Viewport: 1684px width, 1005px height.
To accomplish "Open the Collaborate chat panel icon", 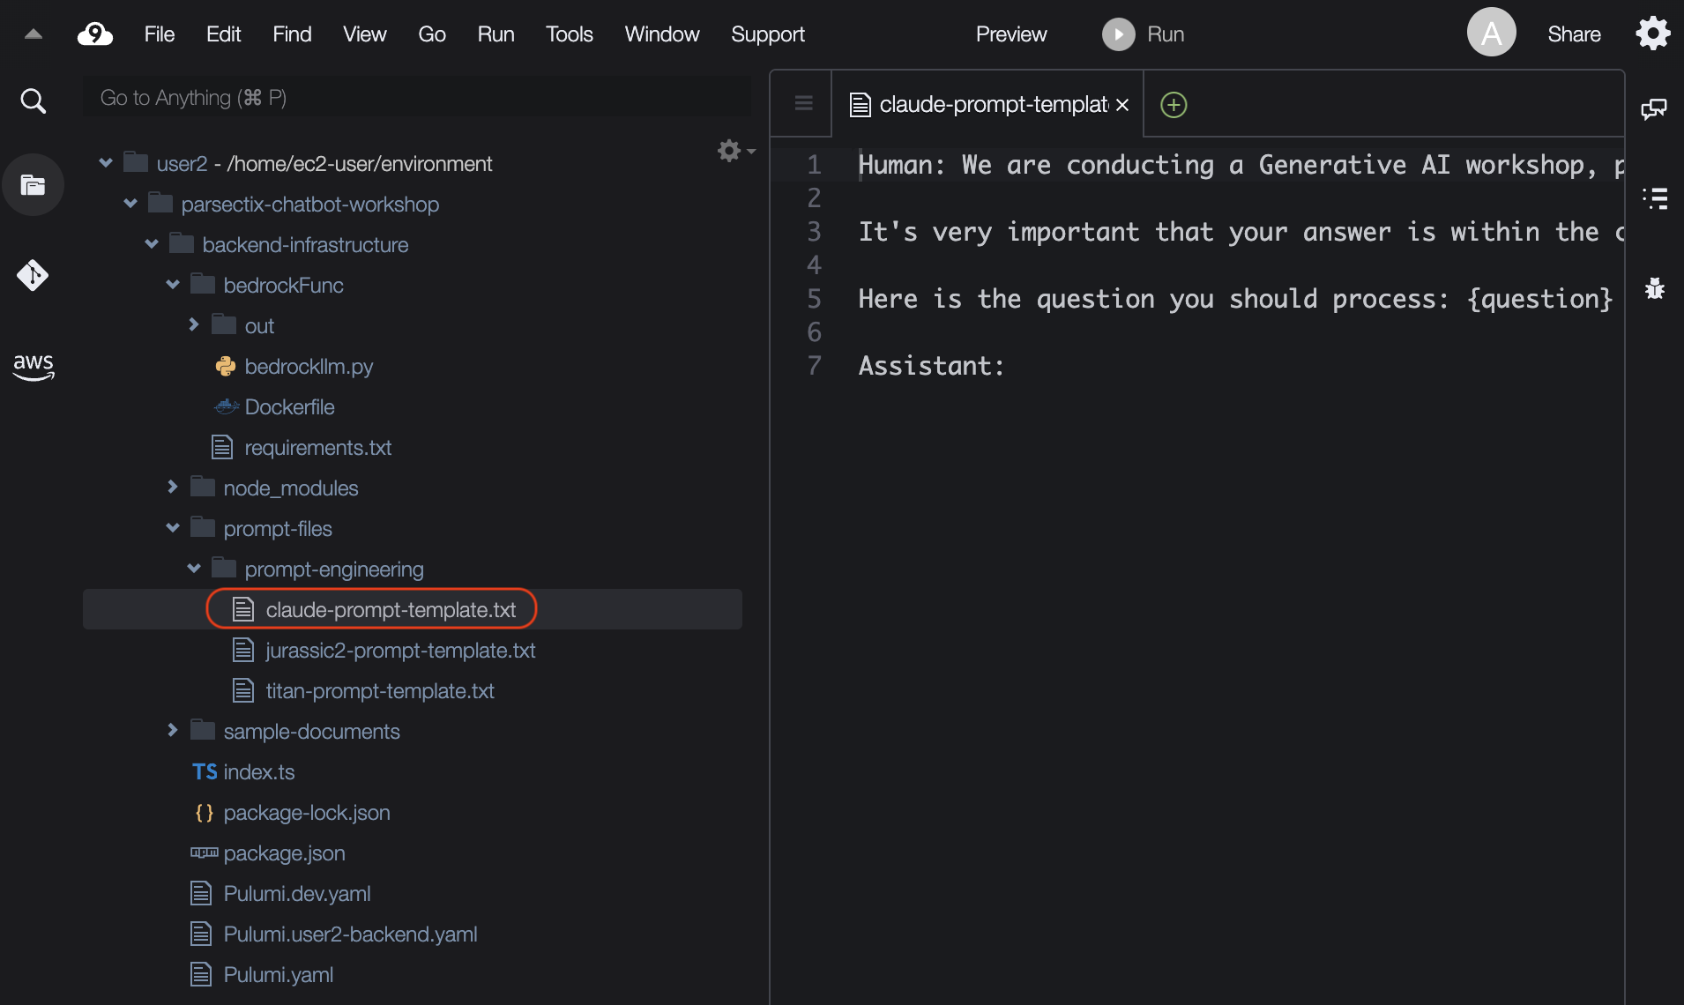I will tap(1653, 108).
